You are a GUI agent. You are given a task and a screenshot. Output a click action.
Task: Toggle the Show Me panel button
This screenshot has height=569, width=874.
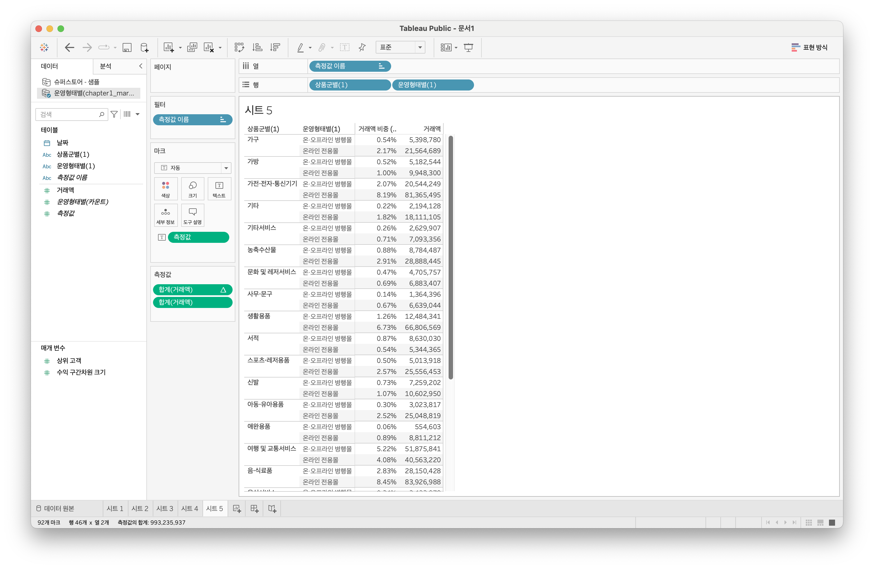click(x=809, y=47)
